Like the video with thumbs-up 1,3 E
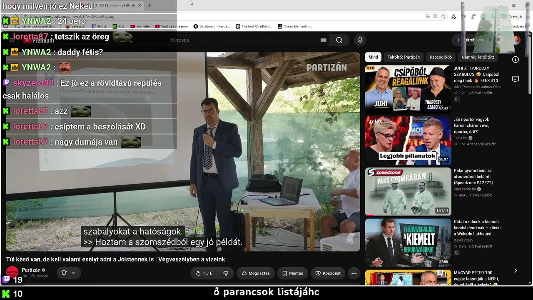The width and height of the screenshot is (533, 300). [x=204, y=273]
